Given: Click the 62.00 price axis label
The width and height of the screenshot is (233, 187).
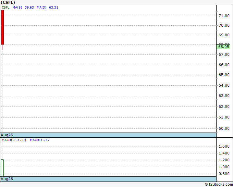Looking at the screenshot, I should [224, 107].
